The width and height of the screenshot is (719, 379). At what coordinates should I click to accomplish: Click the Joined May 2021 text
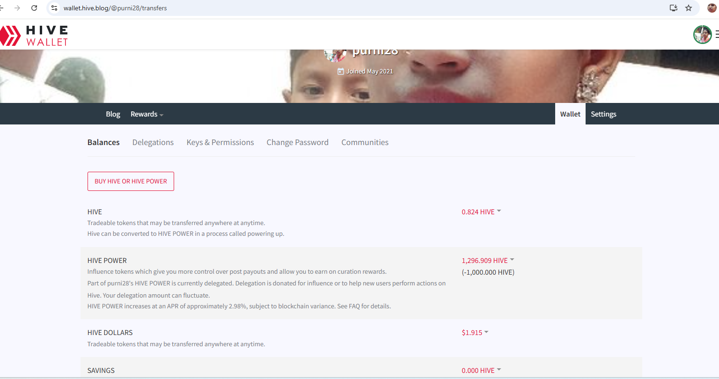(x=370, y=72)
